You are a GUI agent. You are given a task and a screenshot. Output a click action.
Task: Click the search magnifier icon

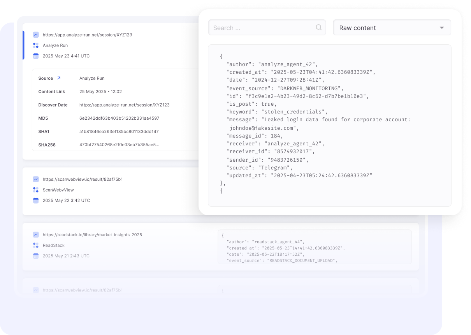[x=318, y=28]
